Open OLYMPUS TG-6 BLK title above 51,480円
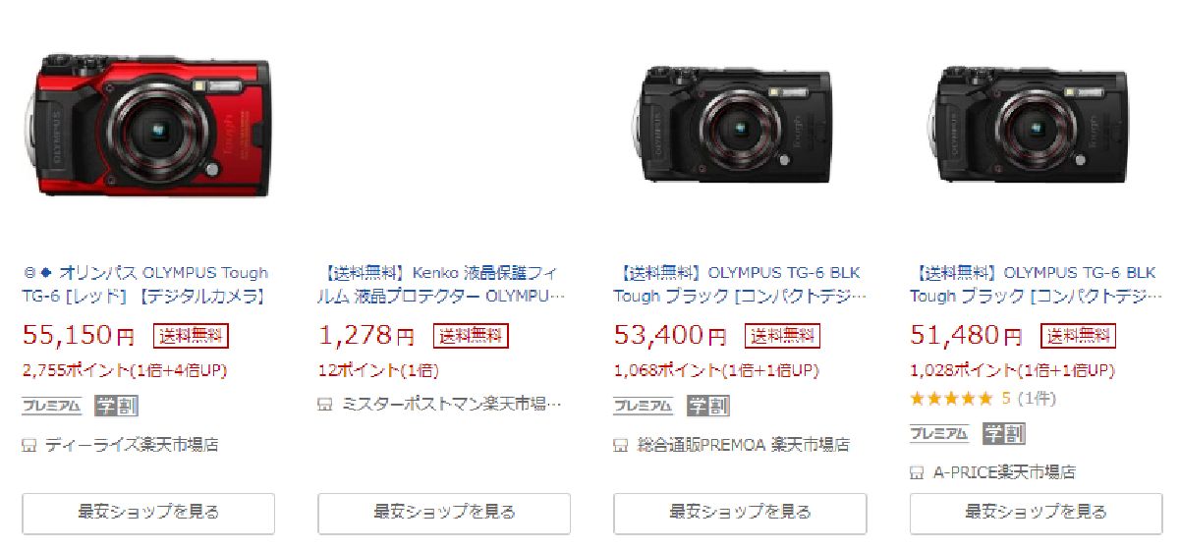 (x=1035, y=284)
